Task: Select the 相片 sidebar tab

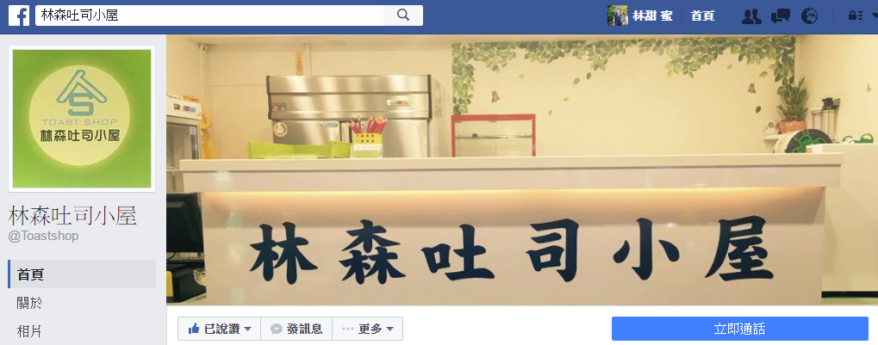Action: point(82,331)
